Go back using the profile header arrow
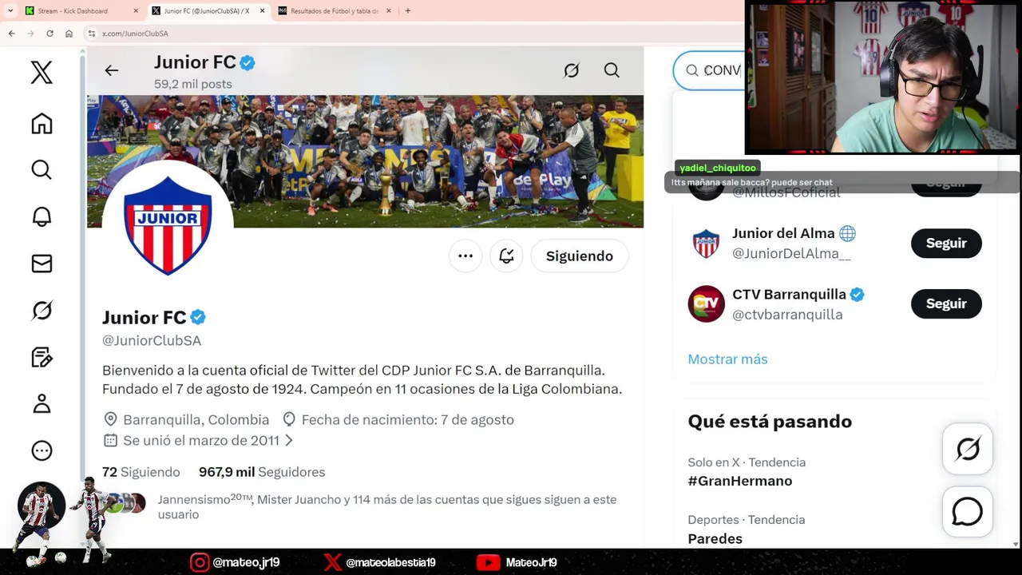Viewport: 1022px width, 575px height. point(112,70)
